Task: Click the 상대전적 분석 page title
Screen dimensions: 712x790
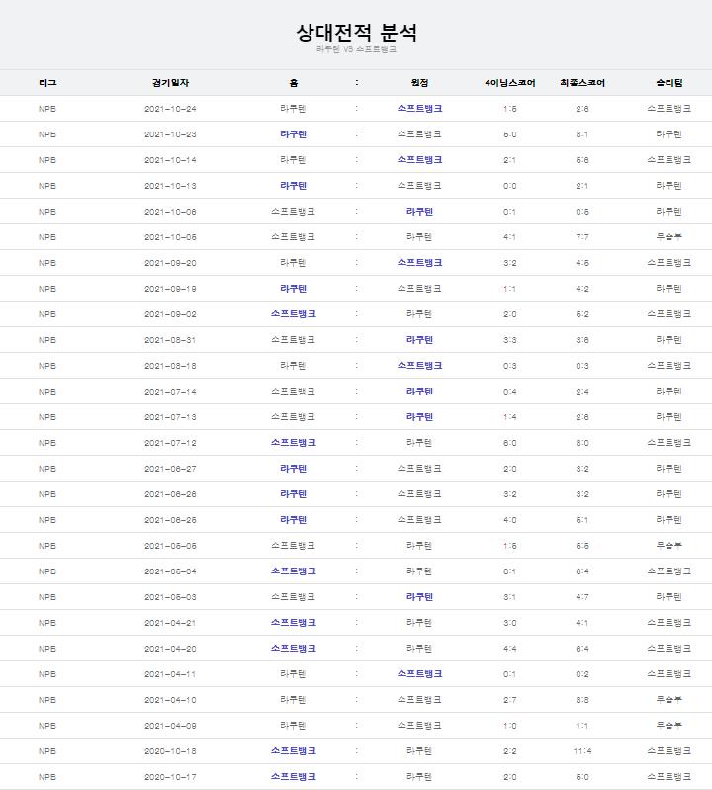Action: coord(356,33)
